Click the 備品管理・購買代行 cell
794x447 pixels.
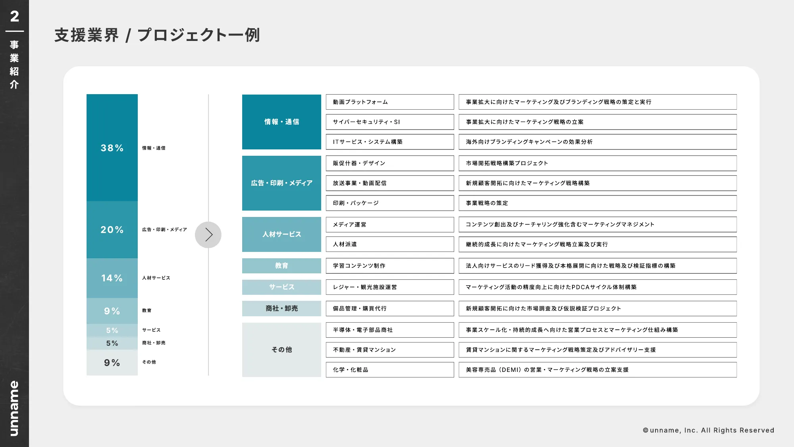[x=390, y=309]
